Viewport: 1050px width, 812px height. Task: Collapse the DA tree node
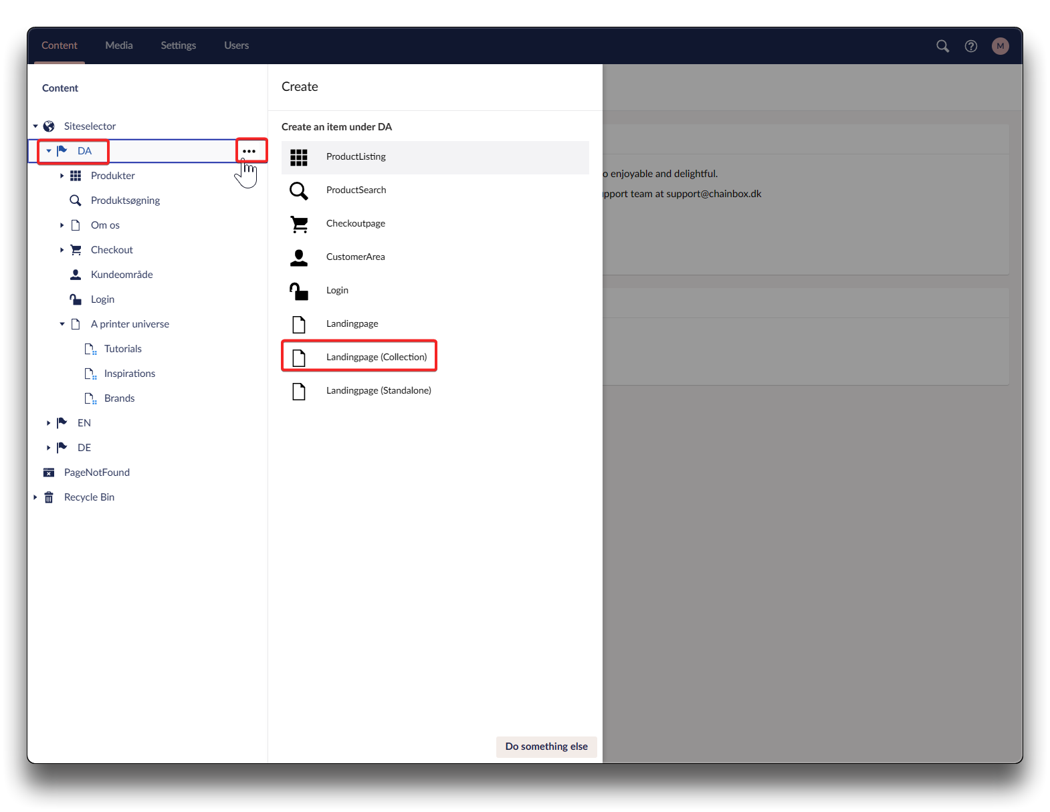pos(49,151)
